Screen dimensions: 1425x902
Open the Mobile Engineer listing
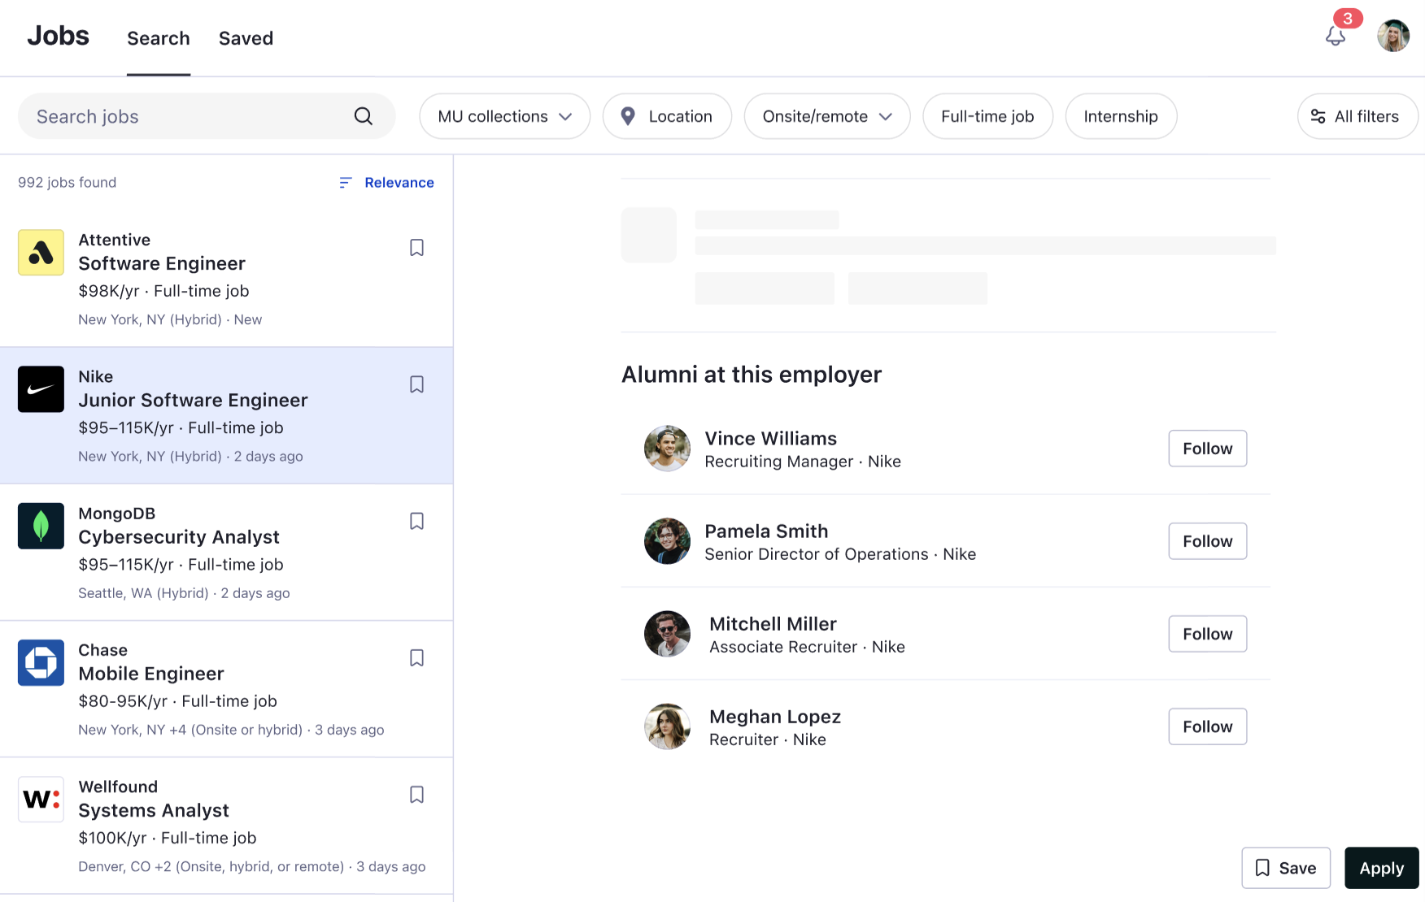point(226,689)
